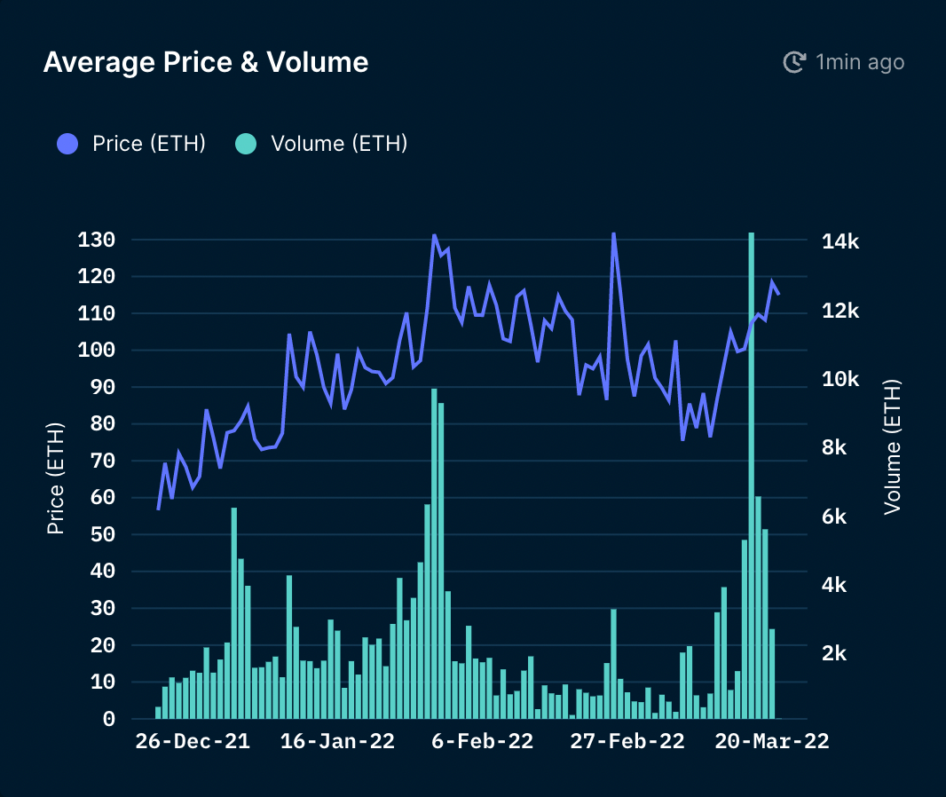Click the 14k volume axis tick label
This screenshot has height=797, width=946.
pyautogui.click(x=840, y=242)
